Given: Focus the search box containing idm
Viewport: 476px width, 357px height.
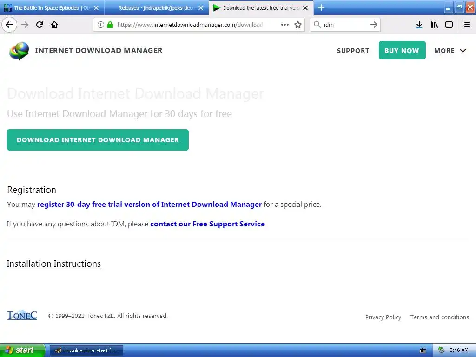Looking at the screenshot, I should pyautogui.click(x=345, y=25).
